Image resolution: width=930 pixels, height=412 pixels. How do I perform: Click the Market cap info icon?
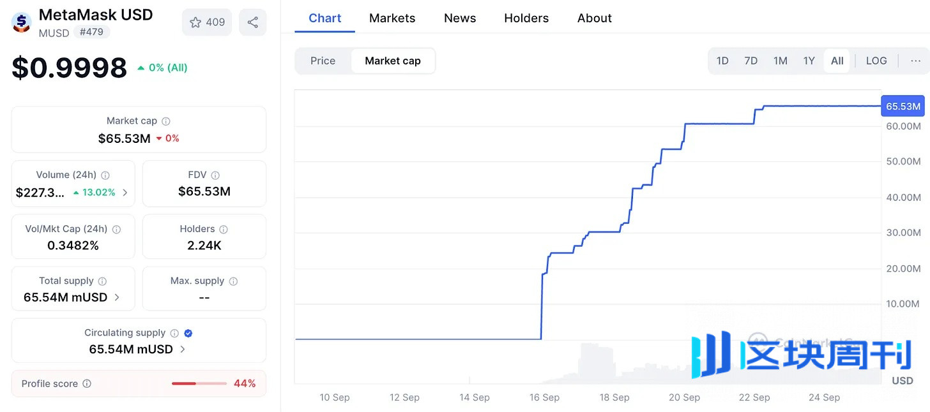(165, 121)
